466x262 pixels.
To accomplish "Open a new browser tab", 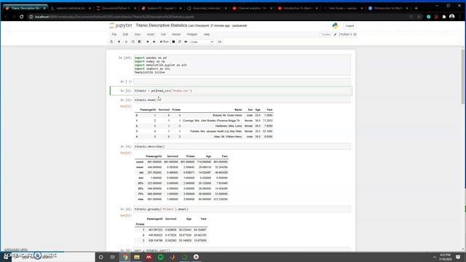I will 416,8.
